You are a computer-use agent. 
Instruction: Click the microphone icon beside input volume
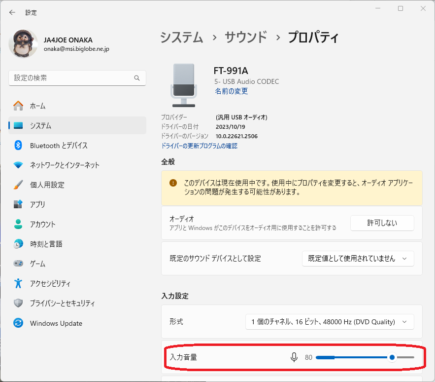coord(294,357)
